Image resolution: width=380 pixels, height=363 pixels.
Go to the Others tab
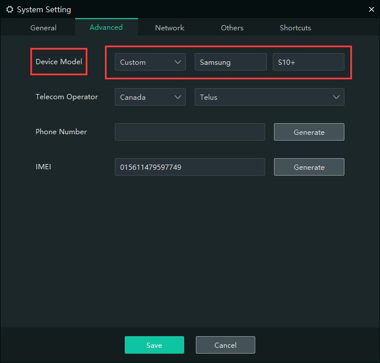[232, 28]
